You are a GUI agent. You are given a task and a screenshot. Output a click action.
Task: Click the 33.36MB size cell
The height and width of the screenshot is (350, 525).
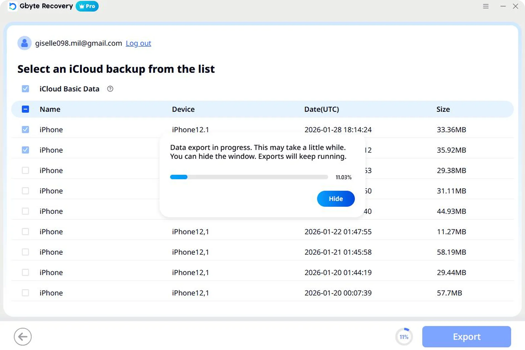[451, 129]
